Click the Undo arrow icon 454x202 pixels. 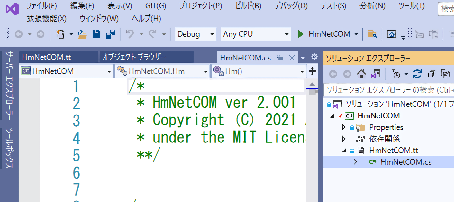click(130, 34)
